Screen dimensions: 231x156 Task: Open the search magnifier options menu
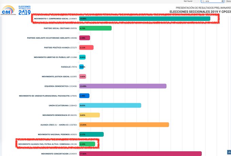(x=203, y=1)
